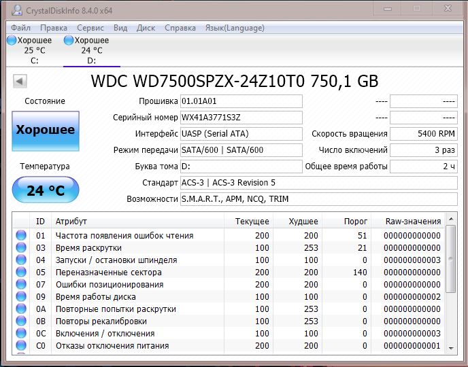The image size is (468, 367).
Task: Click the blue status orb for drive D:
Action: click(x=68, y=40)
